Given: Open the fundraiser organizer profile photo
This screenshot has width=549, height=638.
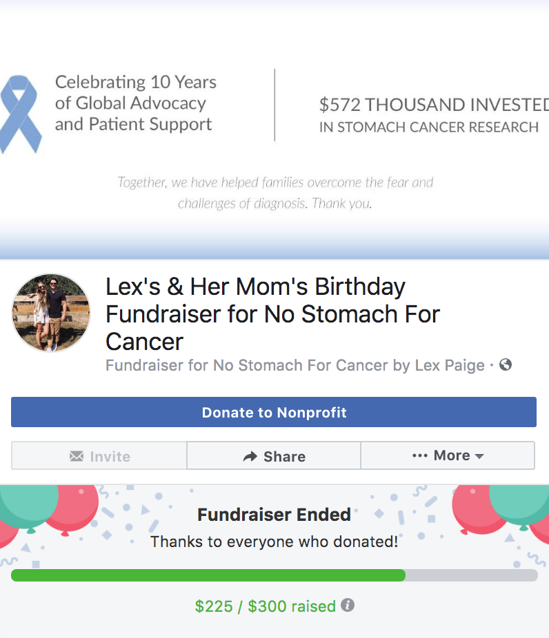Looking at the screenshot, I should pyautogui.click(x=51, y=313).
